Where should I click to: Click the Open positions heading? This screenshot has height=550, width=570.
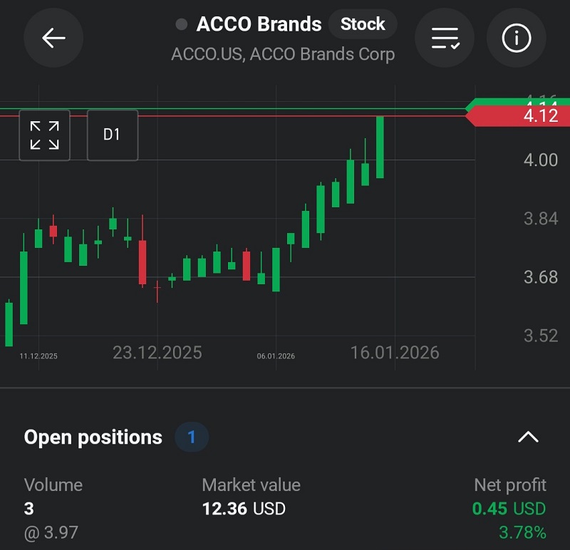(x=93, y=437)
